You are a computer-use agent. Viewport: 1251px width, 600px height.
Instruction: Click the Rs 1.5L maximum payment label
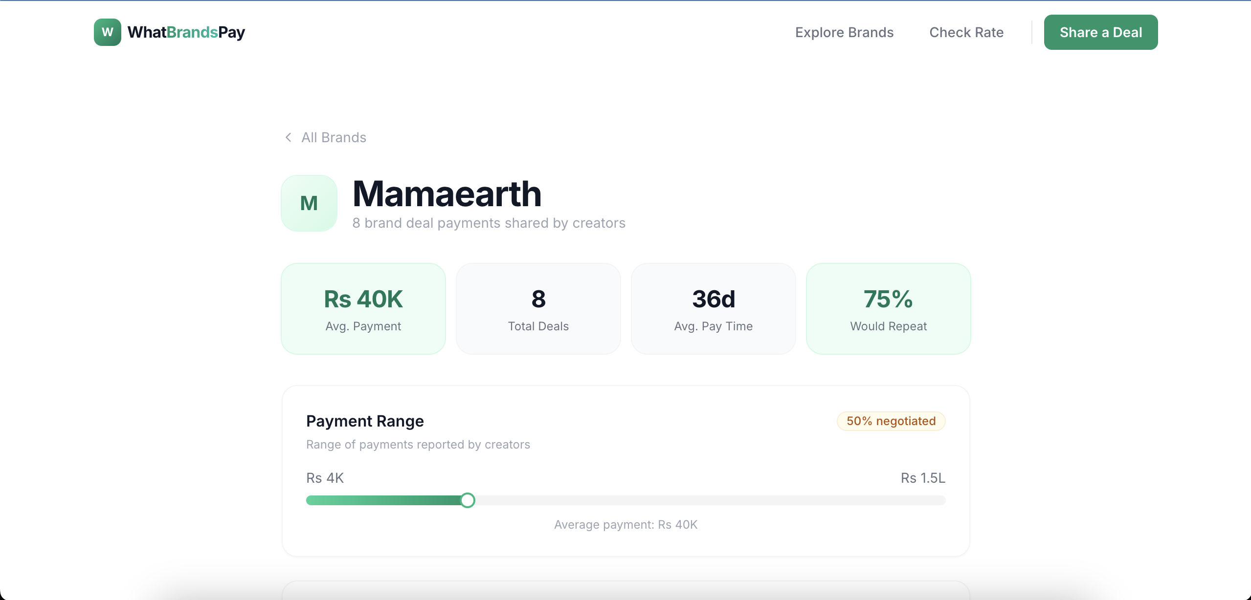pos(922,477)
